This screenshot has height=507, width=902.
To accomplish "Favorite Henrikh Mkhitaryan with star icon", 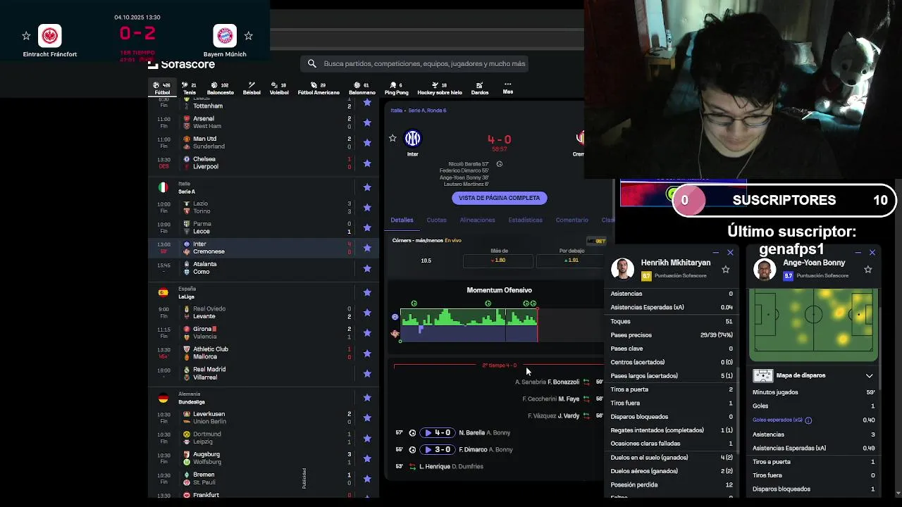I will (x=726, y=269).
